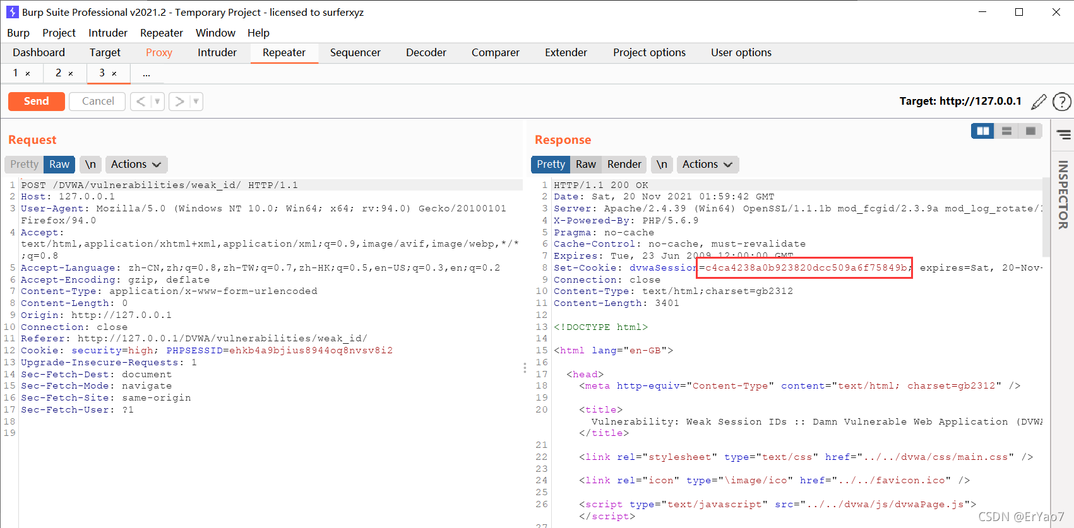Open the back-history dropdown arrow
The width and height of the screenshot is (1074, 528).
[158, 101]
